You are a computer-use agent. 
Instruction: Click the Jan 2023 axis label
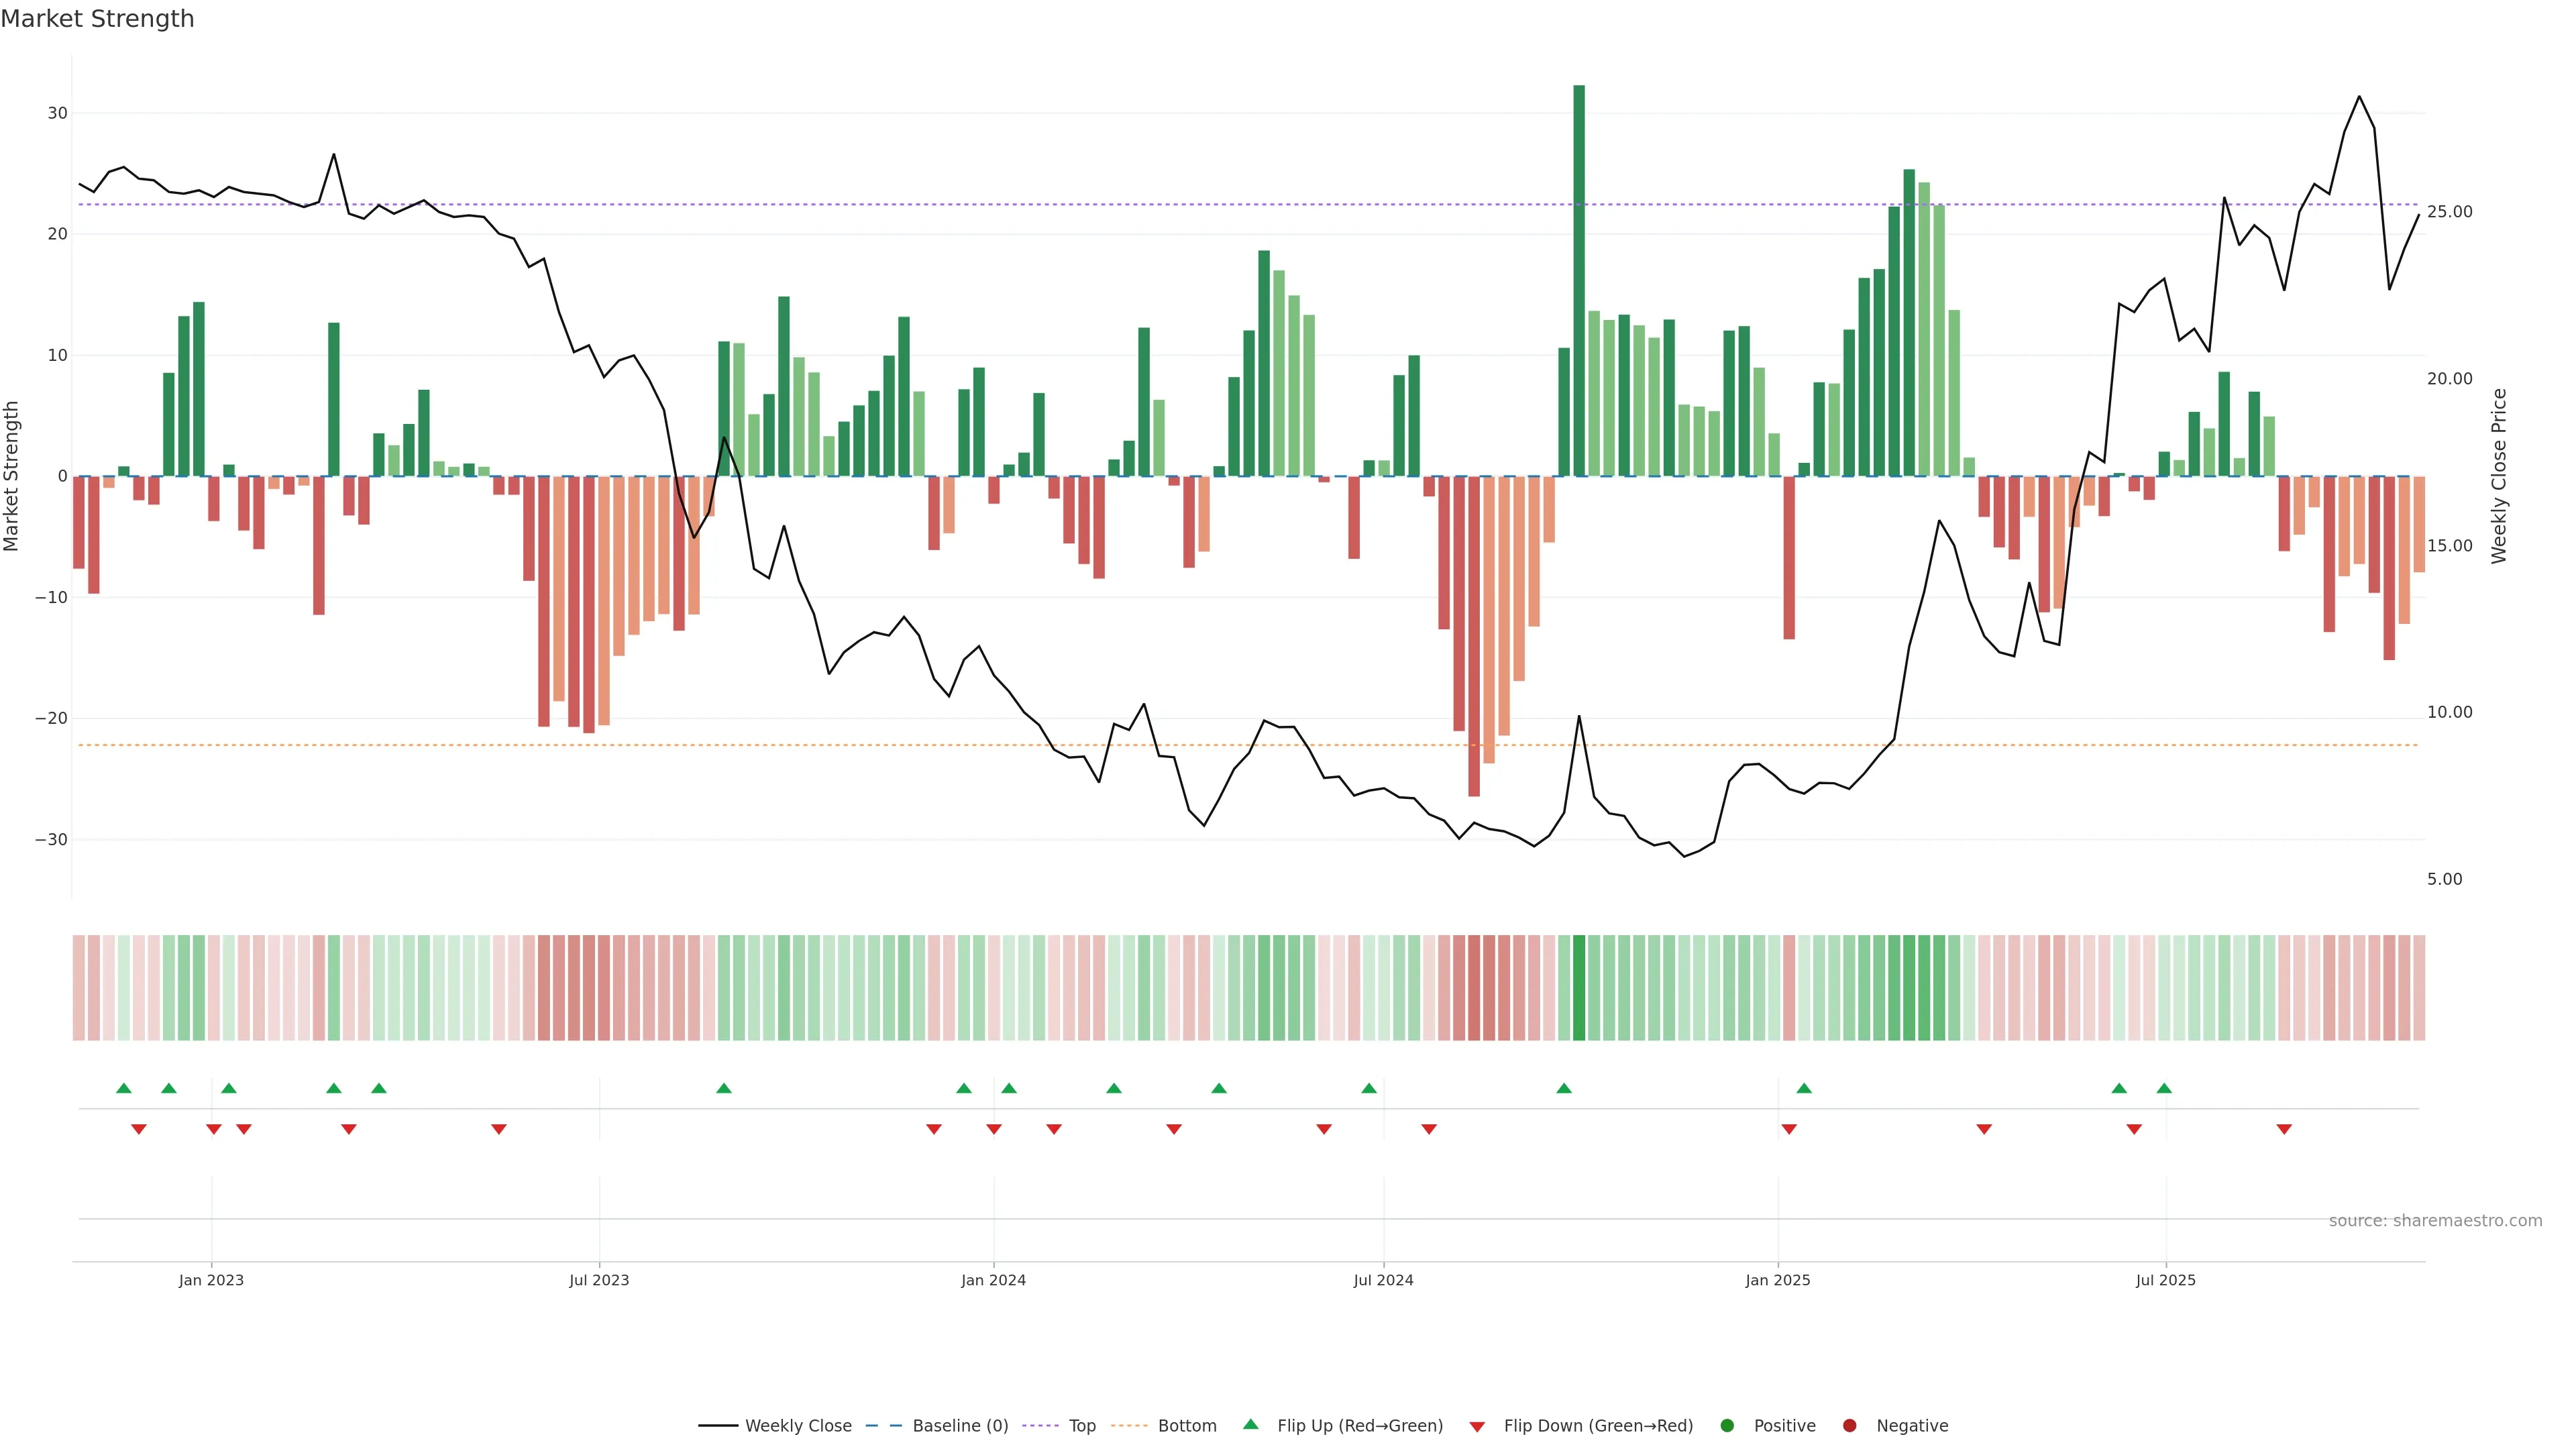[211, 1280]
